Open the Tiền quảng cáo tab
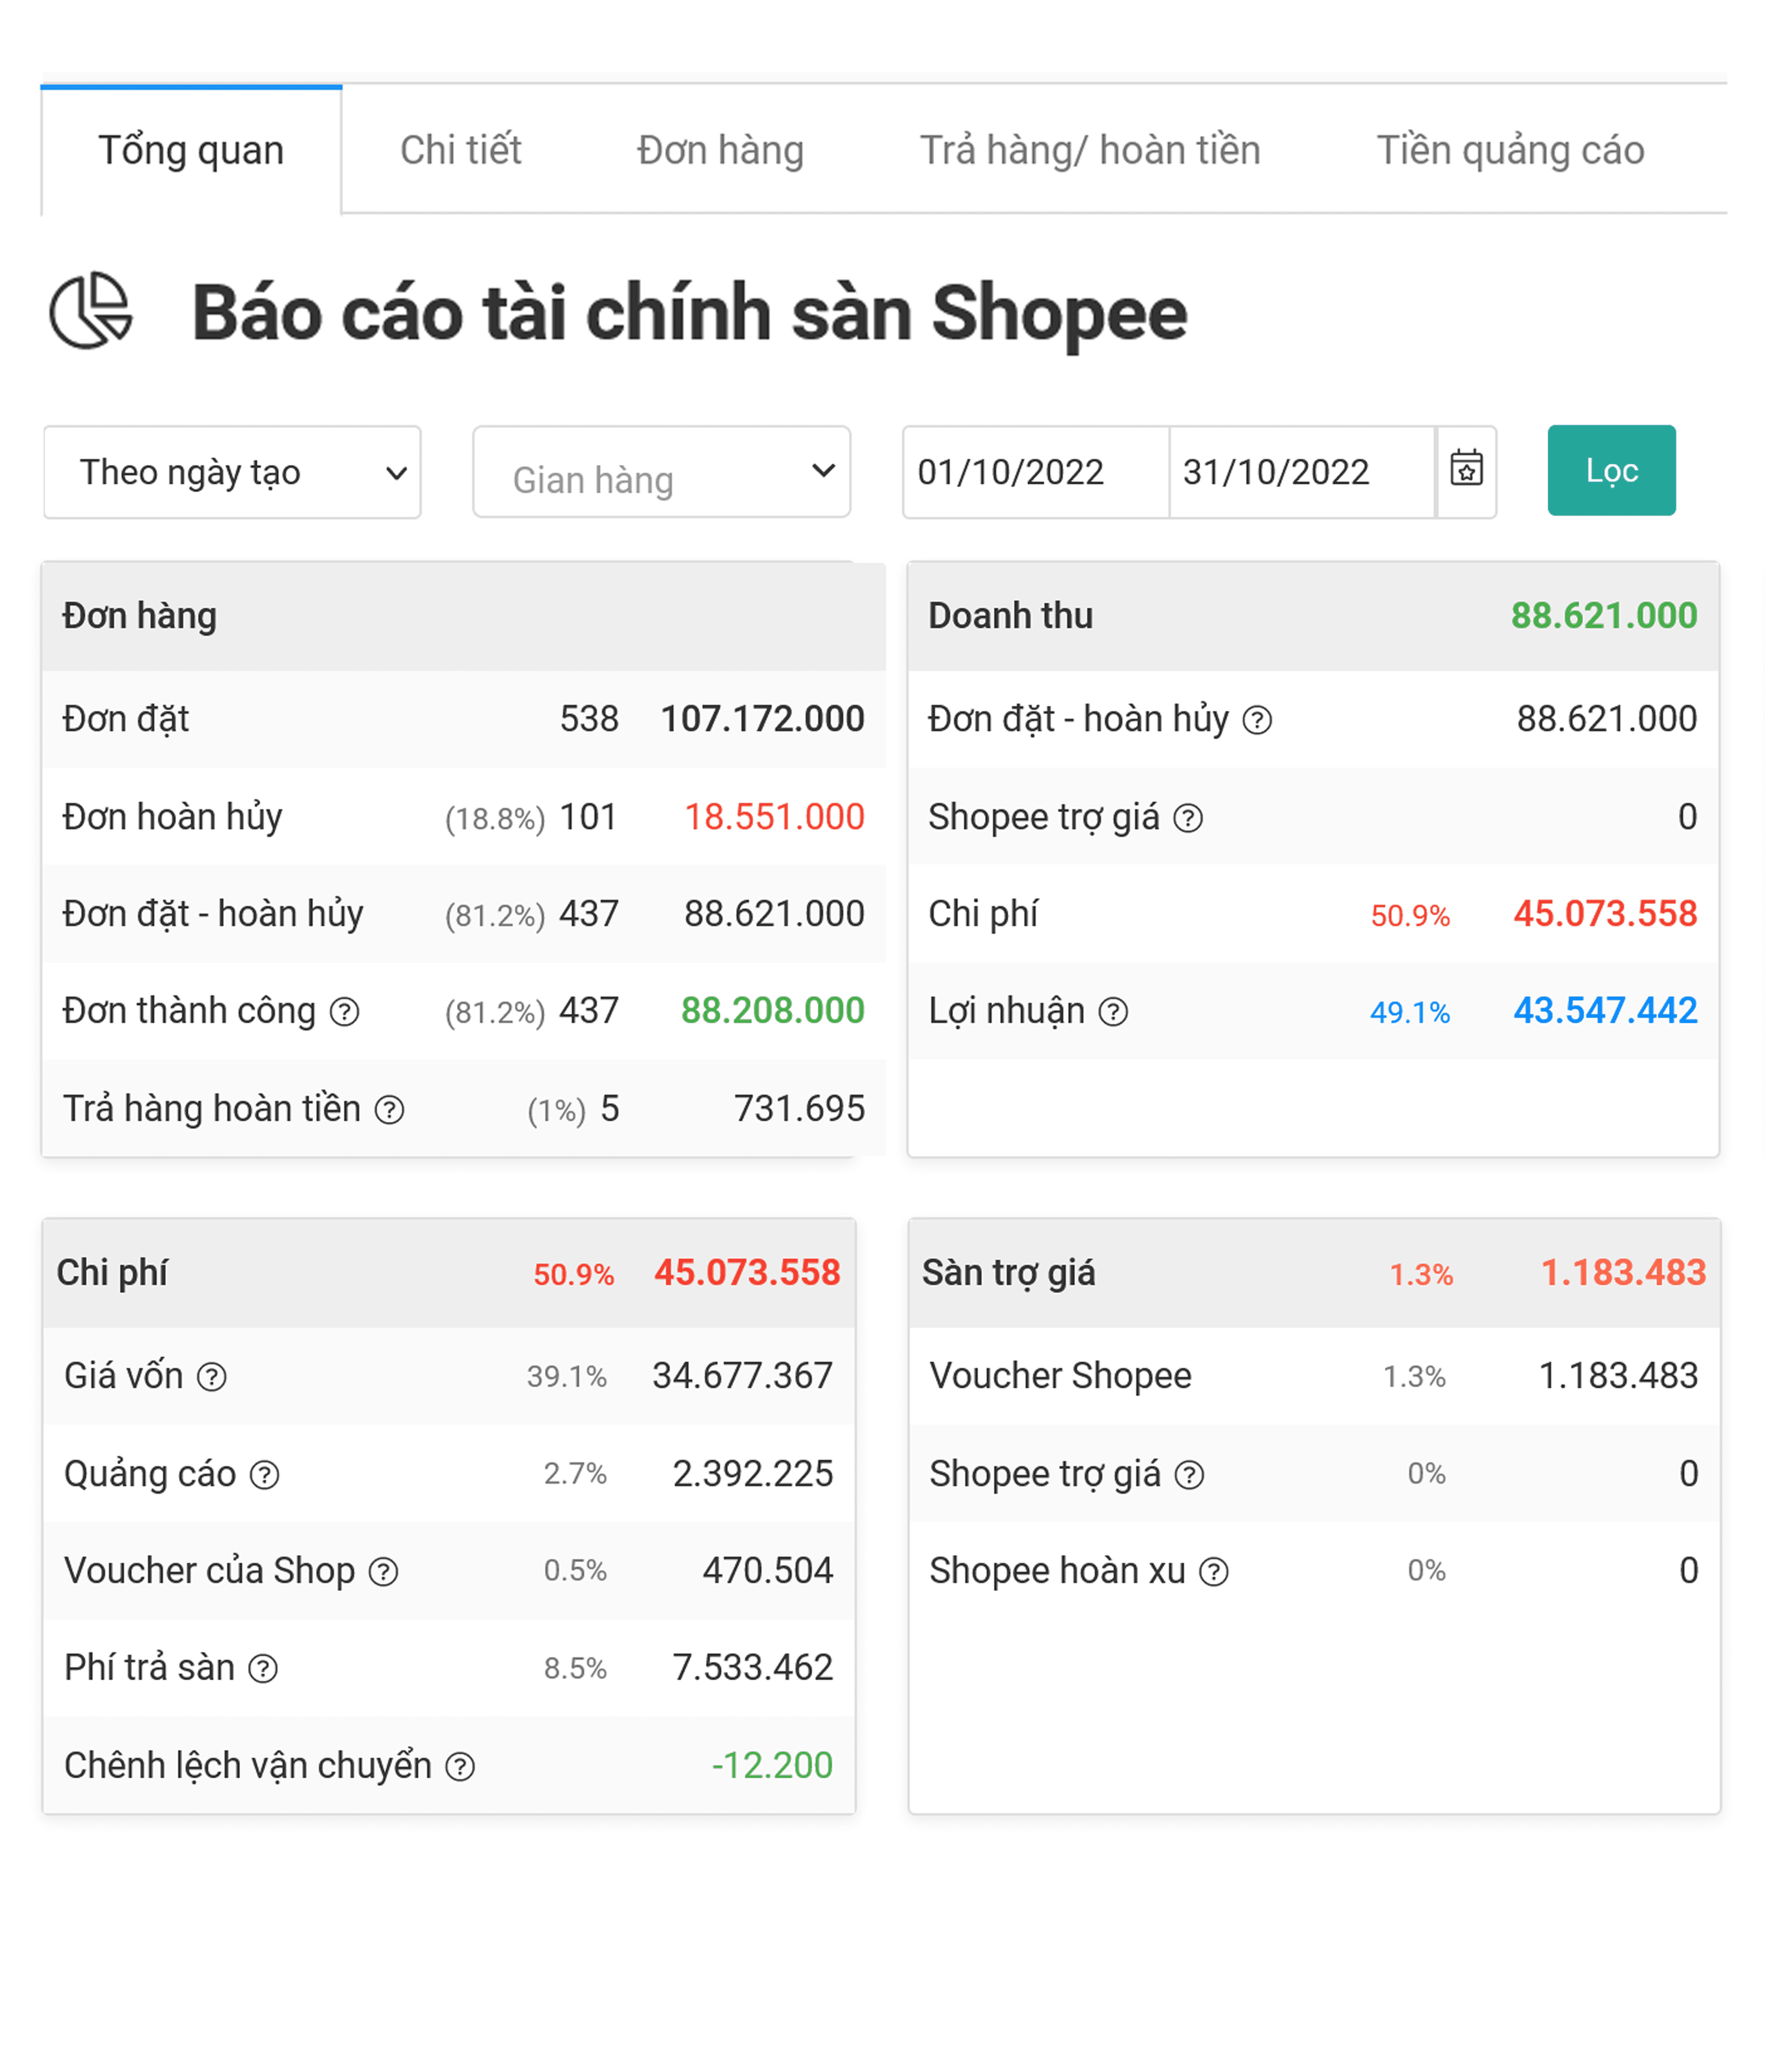The height and width of the screenshot is (2072, 1765). pos(1510,150)
